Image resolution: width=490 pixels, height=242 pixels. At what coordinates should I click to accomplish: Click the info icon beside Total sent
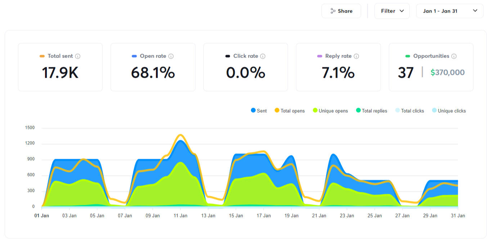[78, 56]
